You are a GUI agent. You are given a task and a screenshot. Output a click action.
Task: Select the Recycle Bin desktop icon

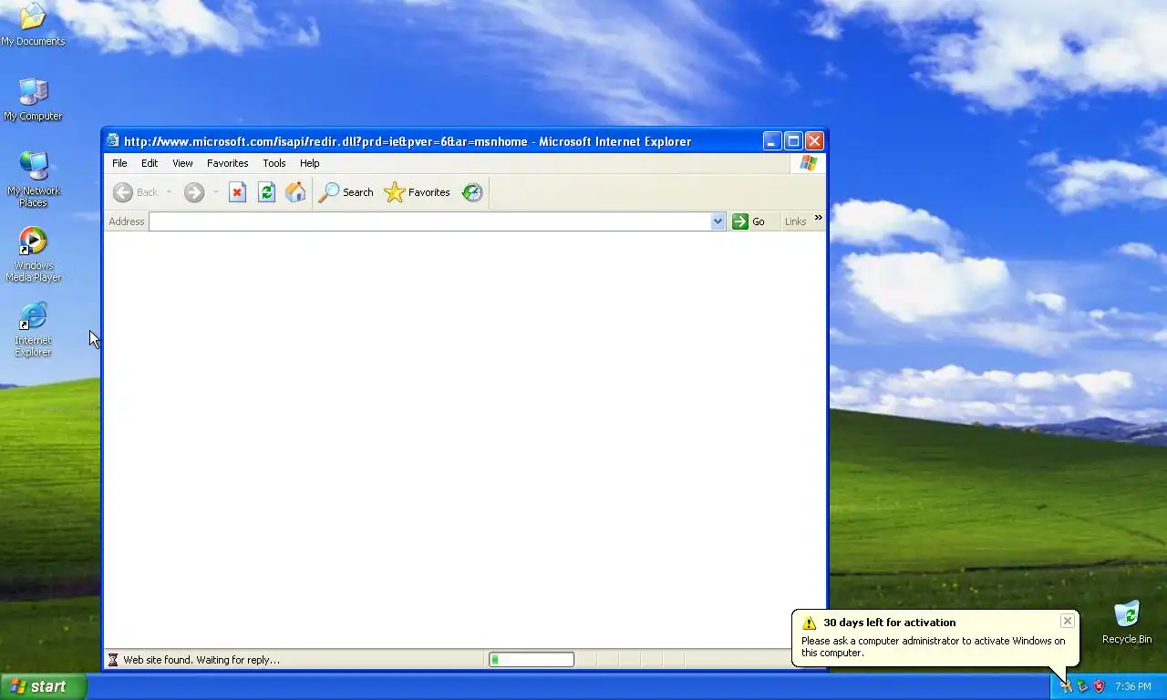[1126, 623]
